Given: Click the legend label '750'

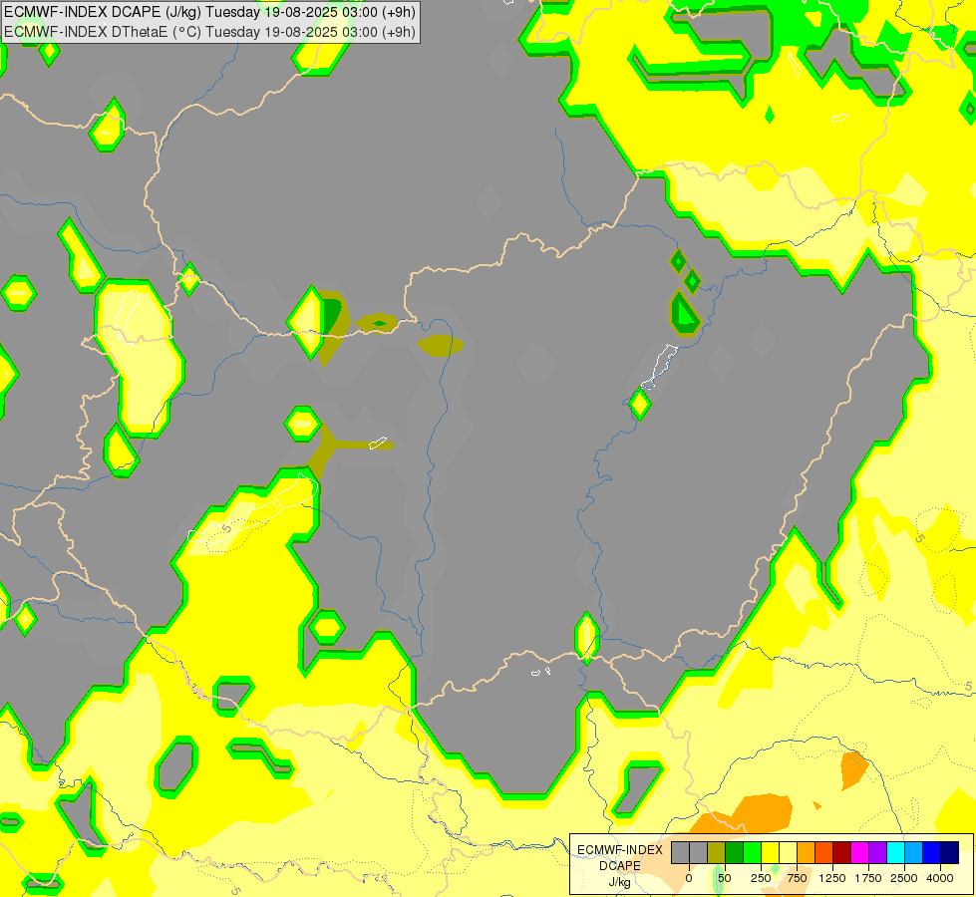Looking at the screenshot, I should pos(797,878).
